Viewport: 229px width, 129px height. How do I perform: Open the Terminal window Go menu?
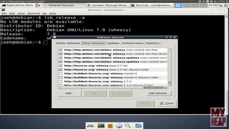coord(44,14)
